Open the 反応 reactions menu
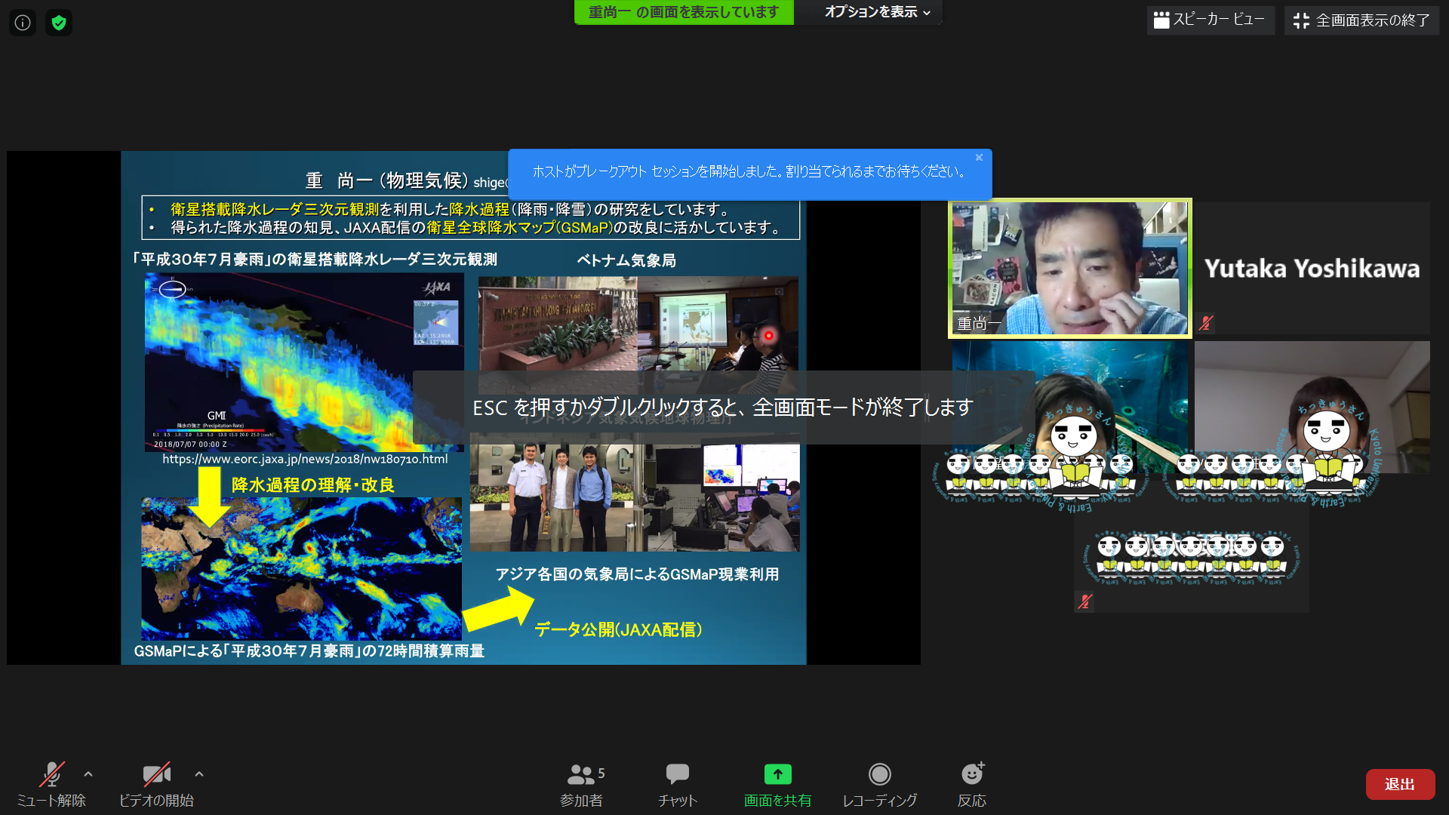The image size is (1449, 815). click(972, 785)
